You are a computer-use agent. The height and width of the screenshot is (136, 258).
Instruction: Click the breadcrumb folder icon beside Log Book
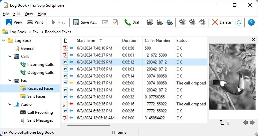tap(5, 32)
